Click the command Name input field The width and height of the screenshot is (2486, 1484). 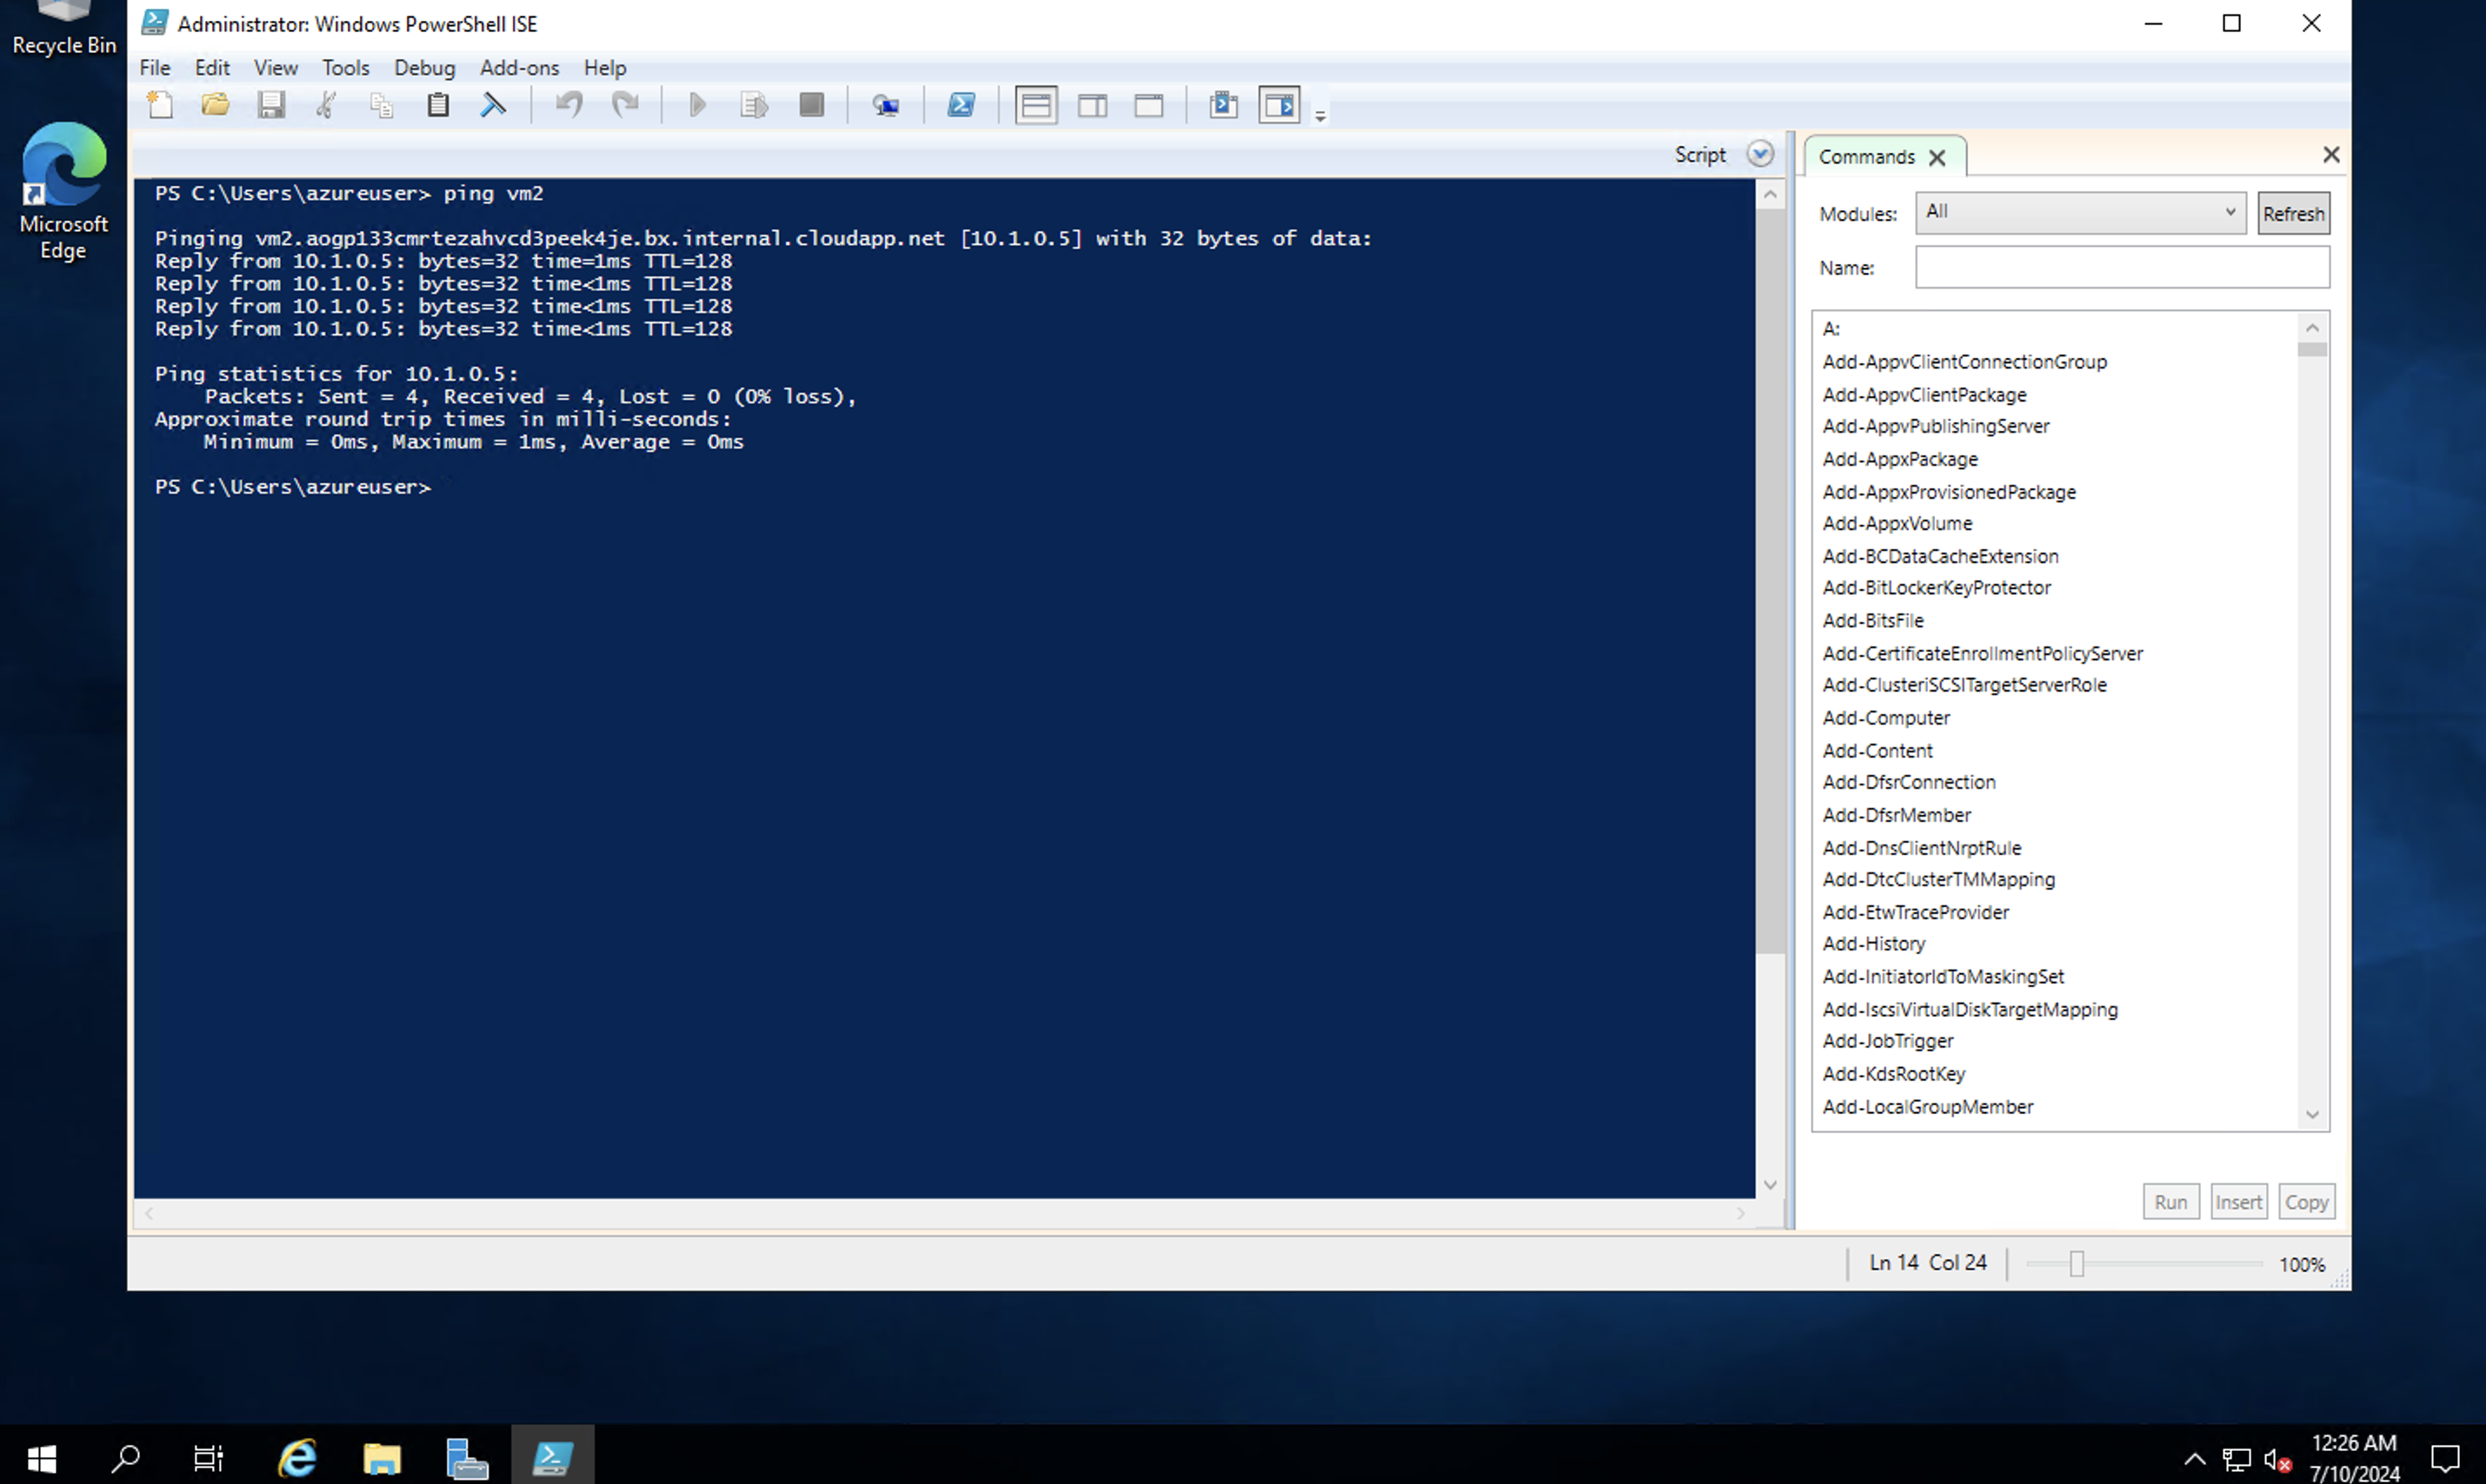pyautogui.click(x=2122, y=268)
